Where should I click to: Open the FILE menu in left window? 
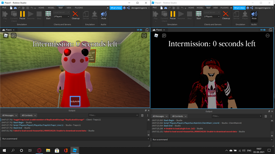point(4,8)
